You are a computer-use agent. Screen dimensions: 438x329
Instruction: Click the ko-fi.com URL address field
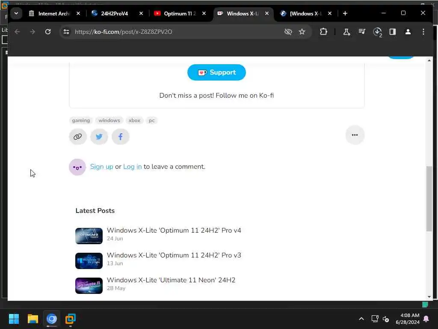[x=123, y=32]
